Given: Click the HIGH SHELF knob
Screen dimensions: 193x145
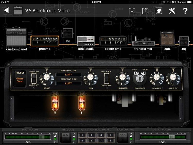Looking at the screenshot, I should [173, 79].
